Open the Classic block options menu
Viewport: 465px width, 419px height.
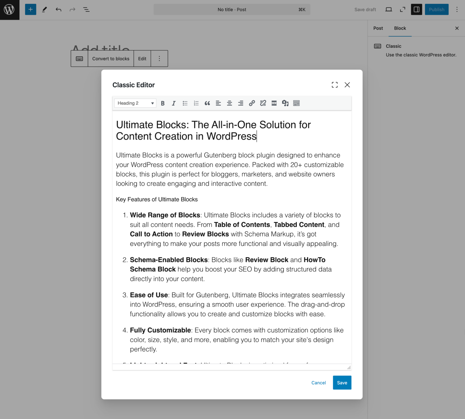pos(159,59)
